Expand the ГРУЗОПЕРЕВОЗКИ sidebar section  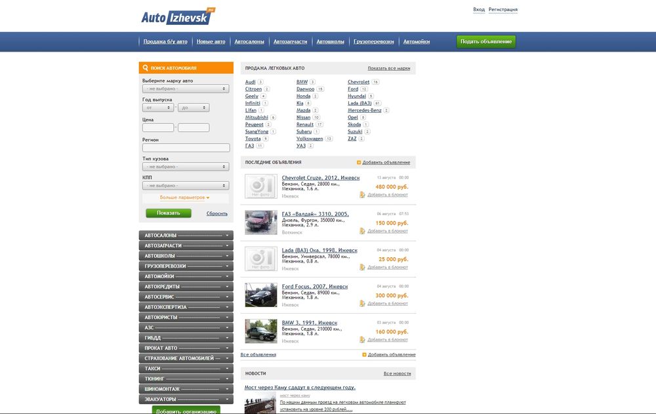(186, 266)
